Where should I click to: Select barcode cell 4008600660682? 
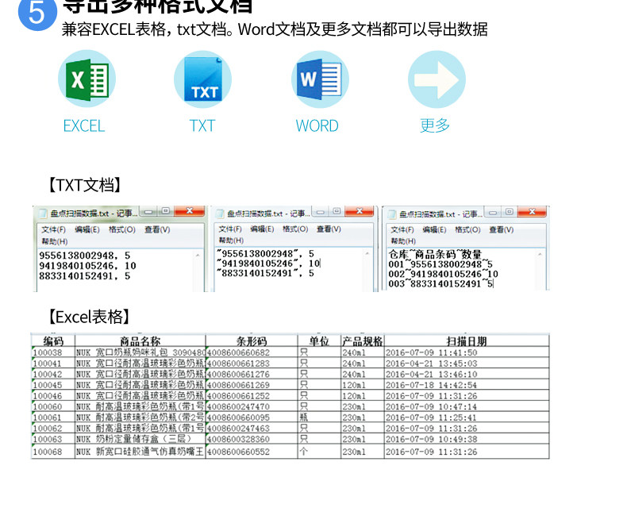(252, 352)
